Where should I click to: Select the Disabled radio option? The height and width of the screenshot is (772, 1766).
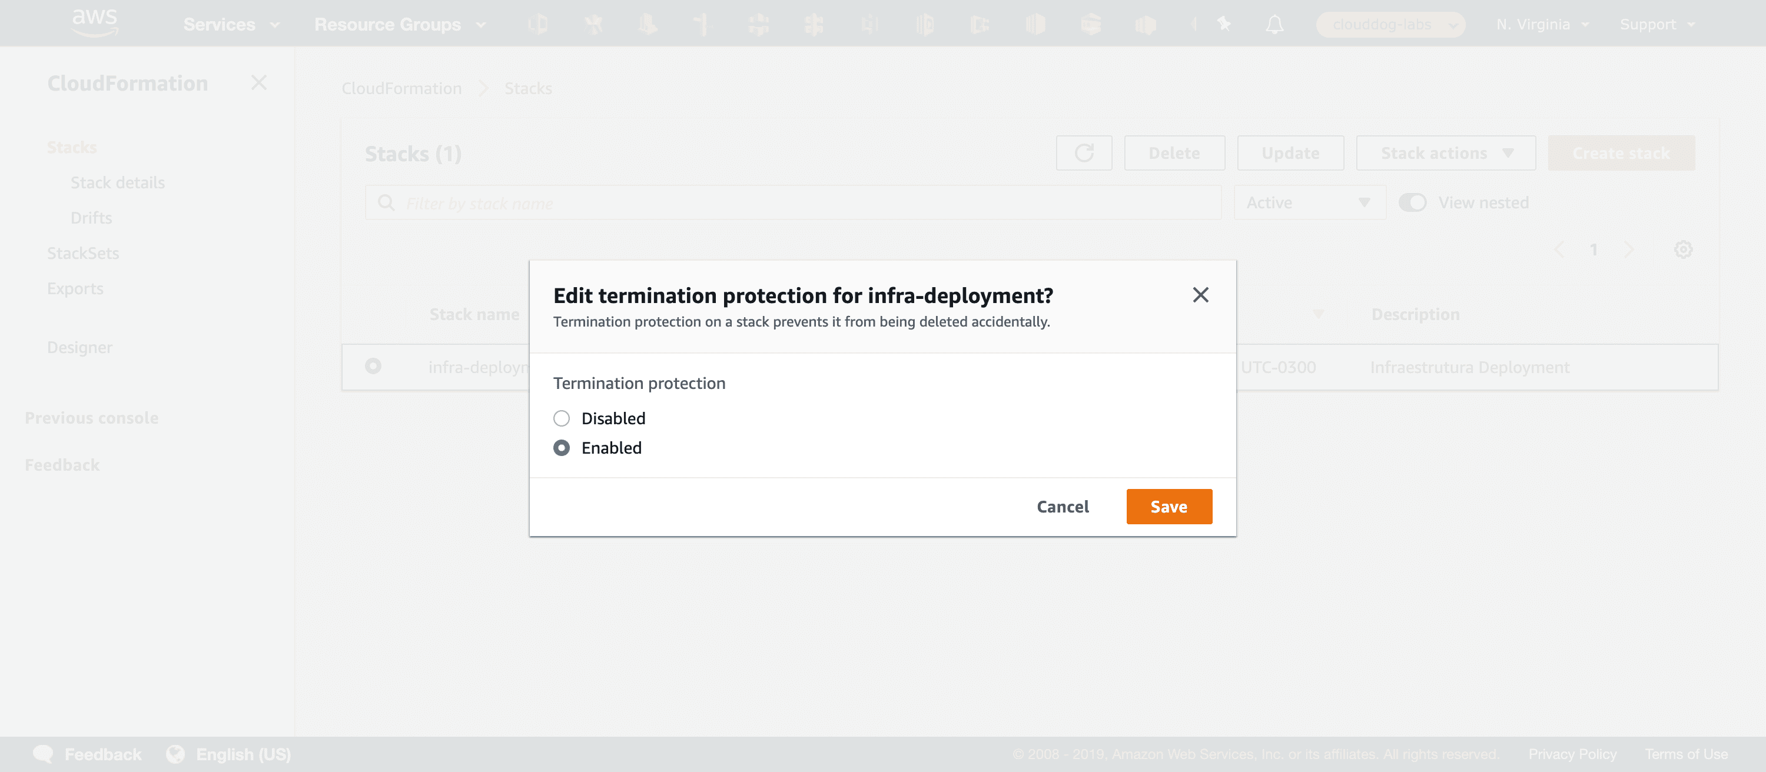click(x=562, y=418)
